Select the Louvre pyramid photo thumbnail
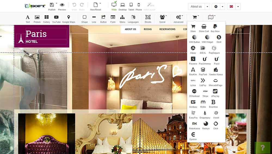272x154 pixels. point(161,134)
